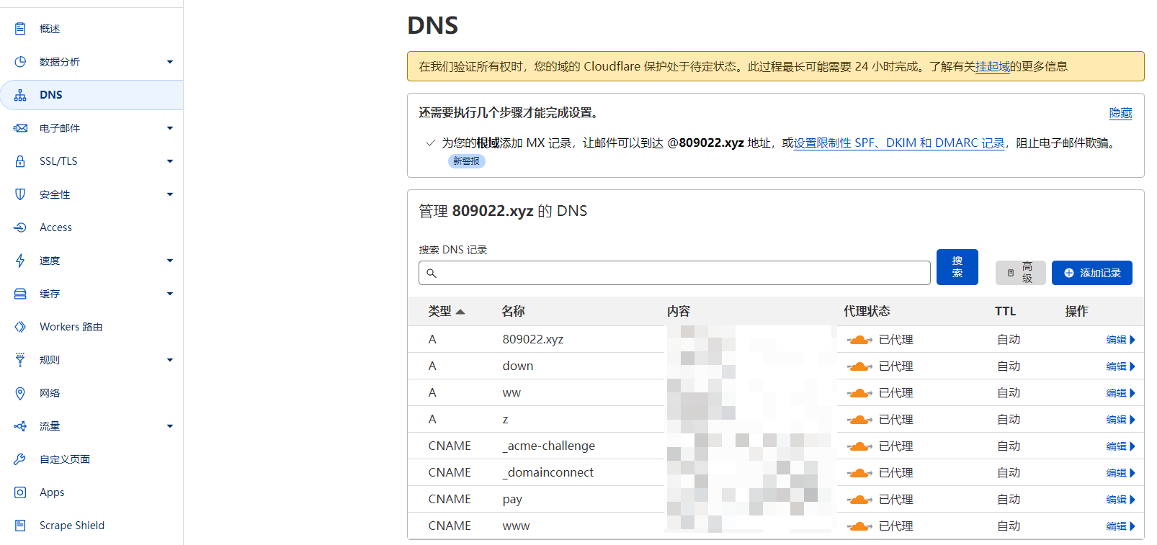
Task: Click the 高级 advanced button
Action: point(1020,273)
